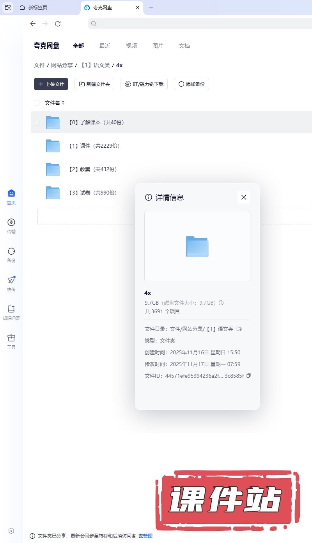This screenshot has height=543, width=312.
Task: Close the 详情信息 panel
Action: point(244,197)
